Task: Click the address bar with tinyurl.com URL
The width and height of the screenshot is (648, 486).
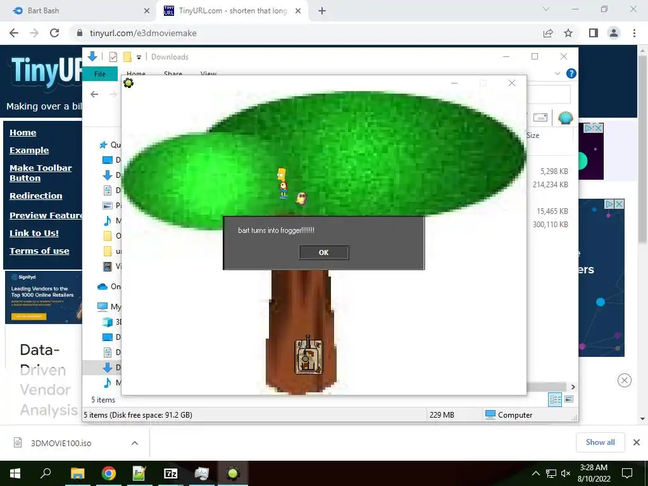Action: [306, 33]
